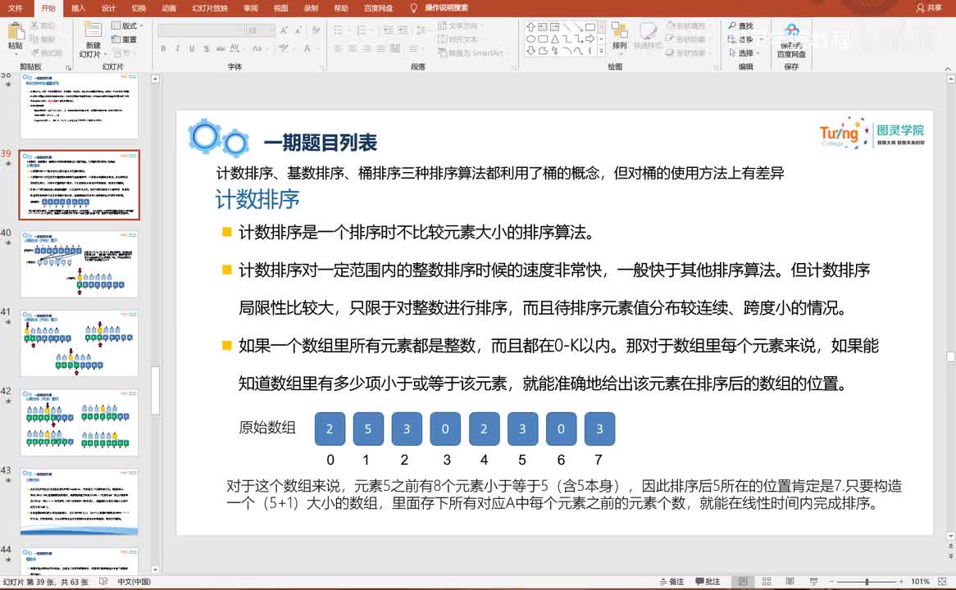Select the text box shape in gallery
Screen dimensions: 956x590
[543, 27]
